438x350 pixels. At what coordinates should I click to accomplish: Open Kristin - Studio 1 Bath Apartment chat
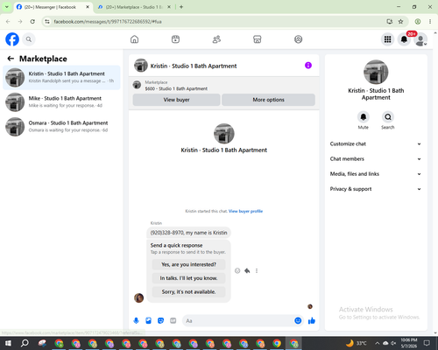click(61, 78)
